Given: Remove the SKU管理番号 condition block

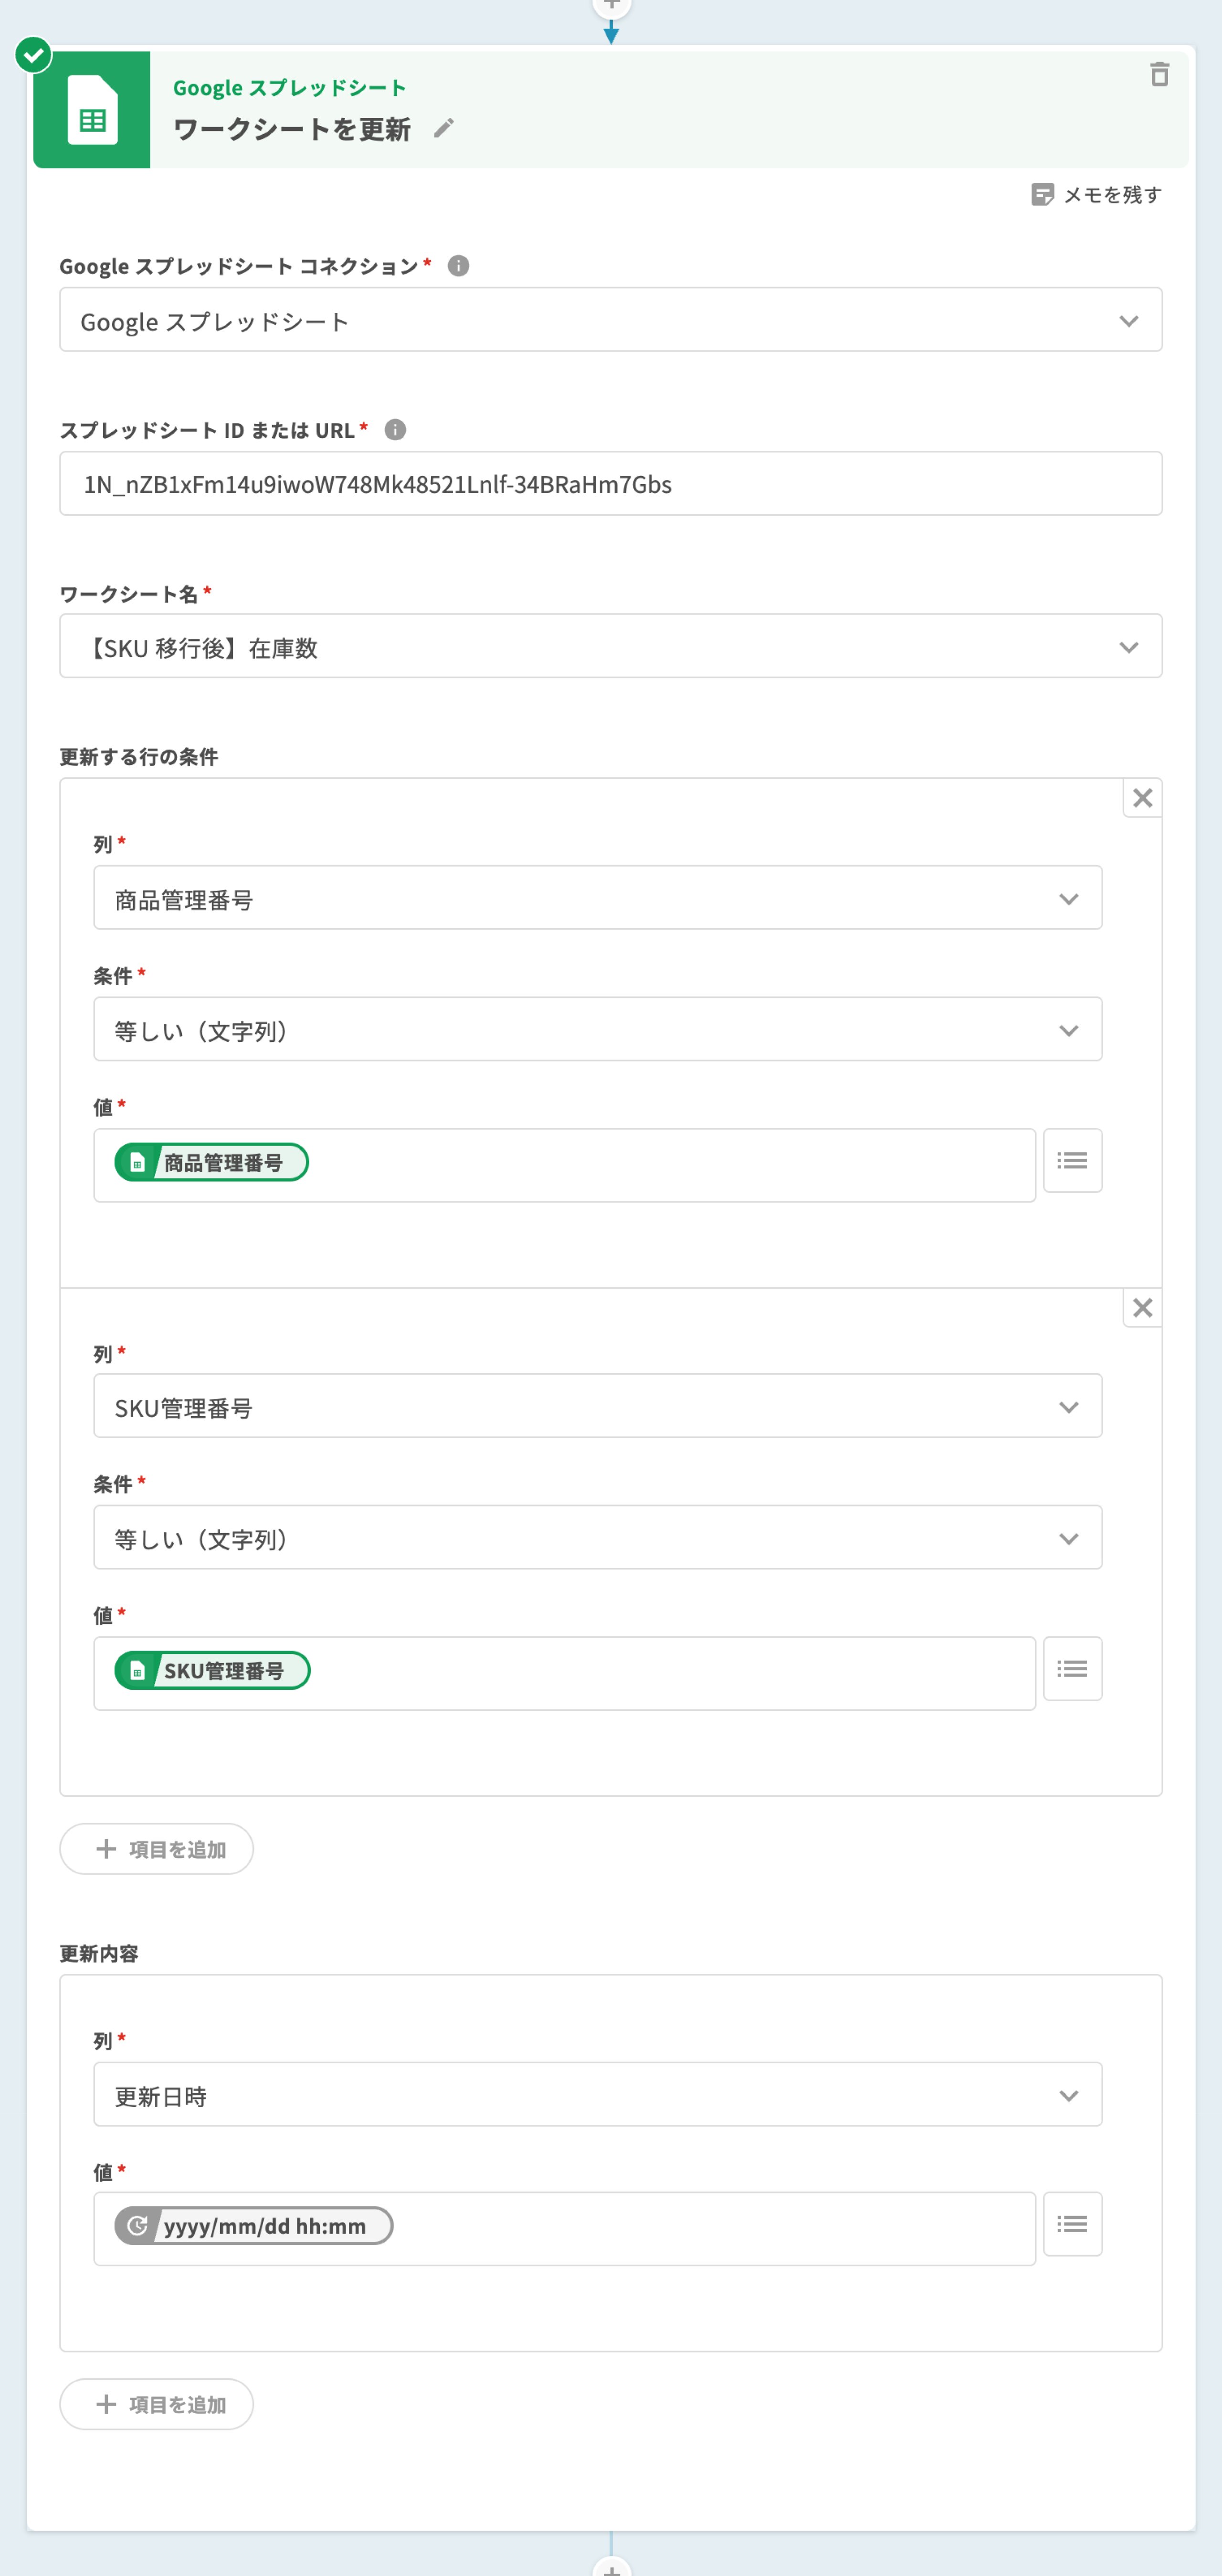Looking at the screenshot, I should [1142, 1307].
